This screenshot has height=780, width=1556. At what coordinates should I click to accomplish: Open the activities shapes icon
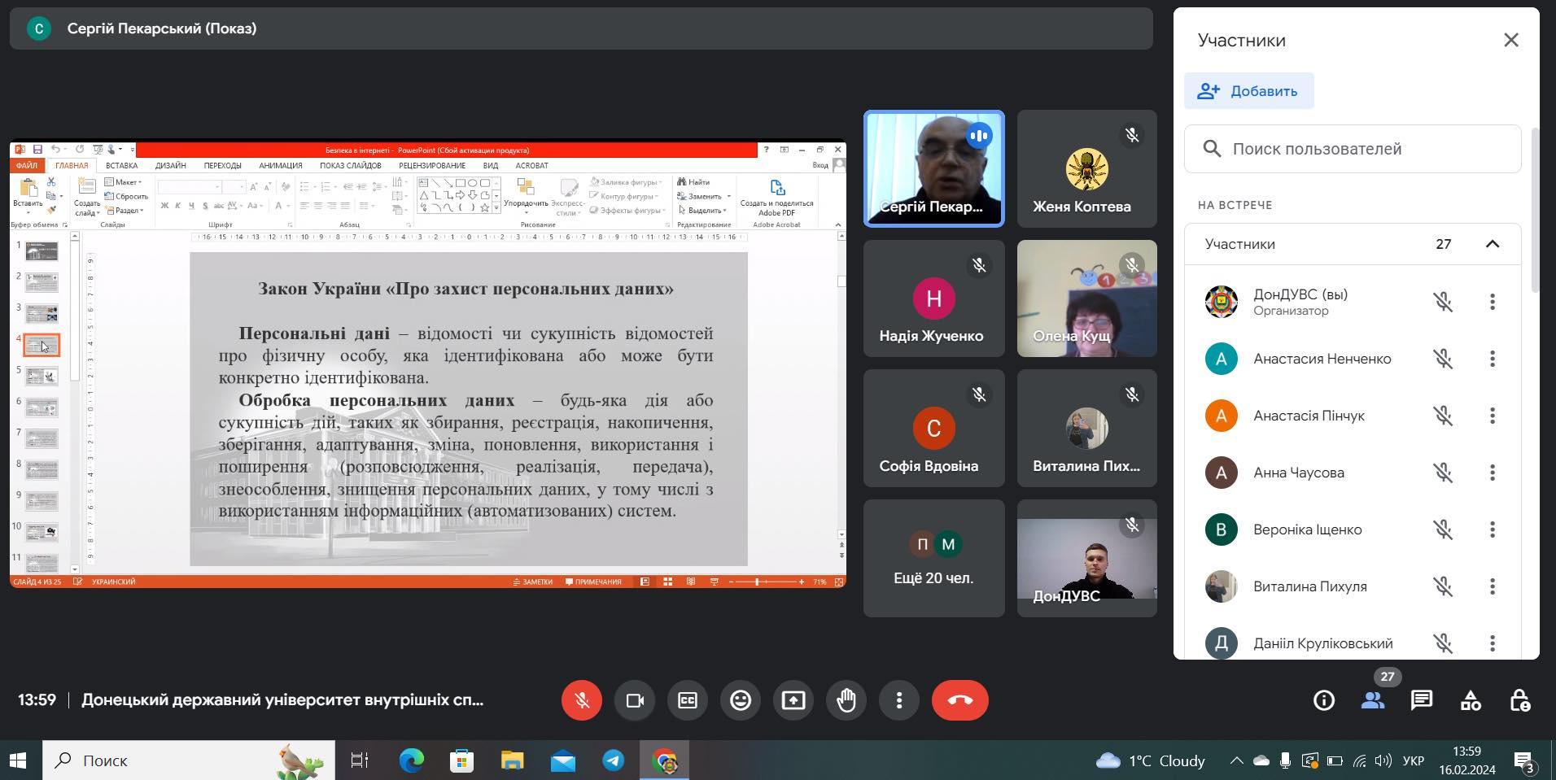click(x=1471, y=700)
